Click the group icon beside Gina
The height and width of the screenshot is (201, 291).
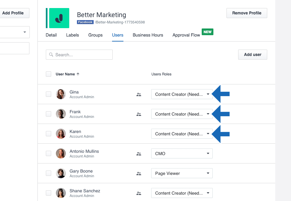[139, 94]
